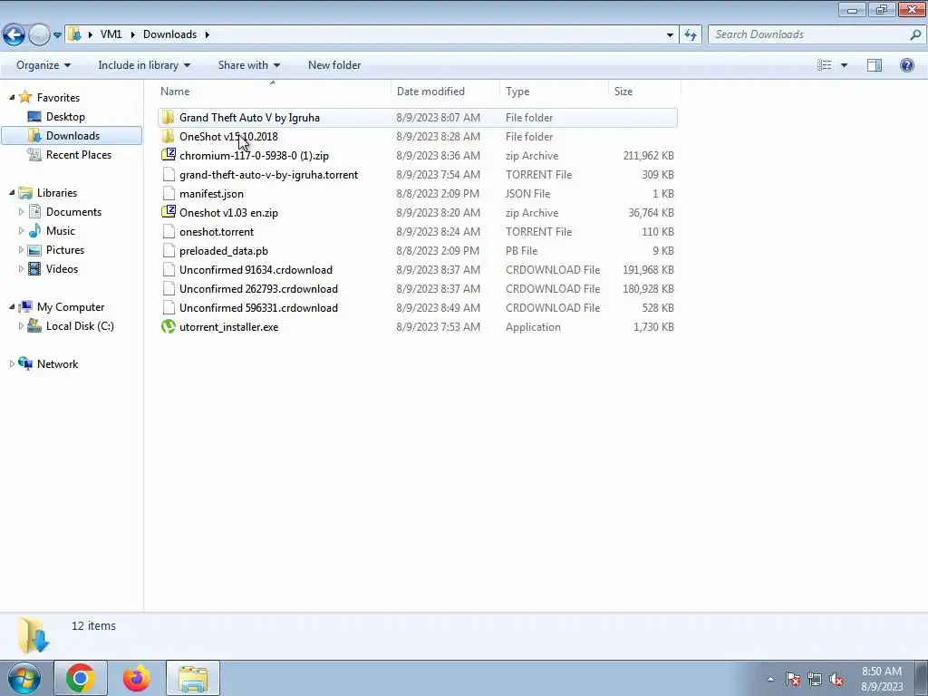
Task: Open the view options dropdown arrow
Action: point(844,65)
